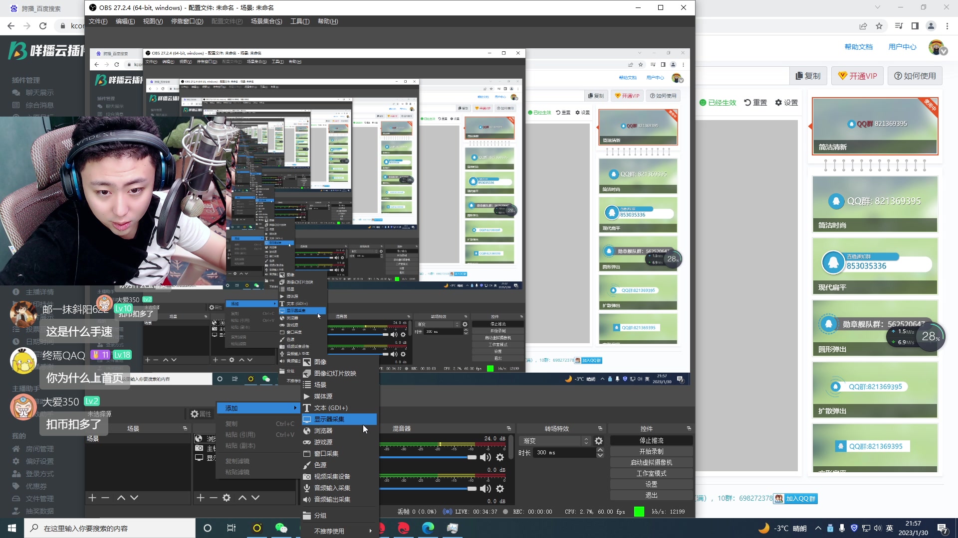958x538 pixels.
Task: Select 显示器采集 from the add menu
Action: point(339,419)
